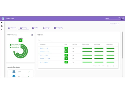Image resolution: width=125 pixels, height=94 pixels.
Task: Click the SOC badge icon
Action: pyautogui.click(x=14, y=76)
